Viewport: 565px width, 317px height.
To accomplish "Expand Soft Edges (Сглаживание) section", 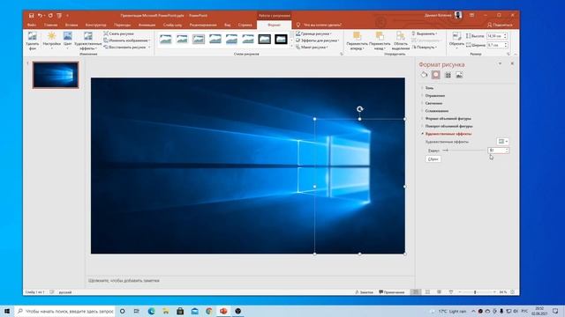I will pos(437,111).
